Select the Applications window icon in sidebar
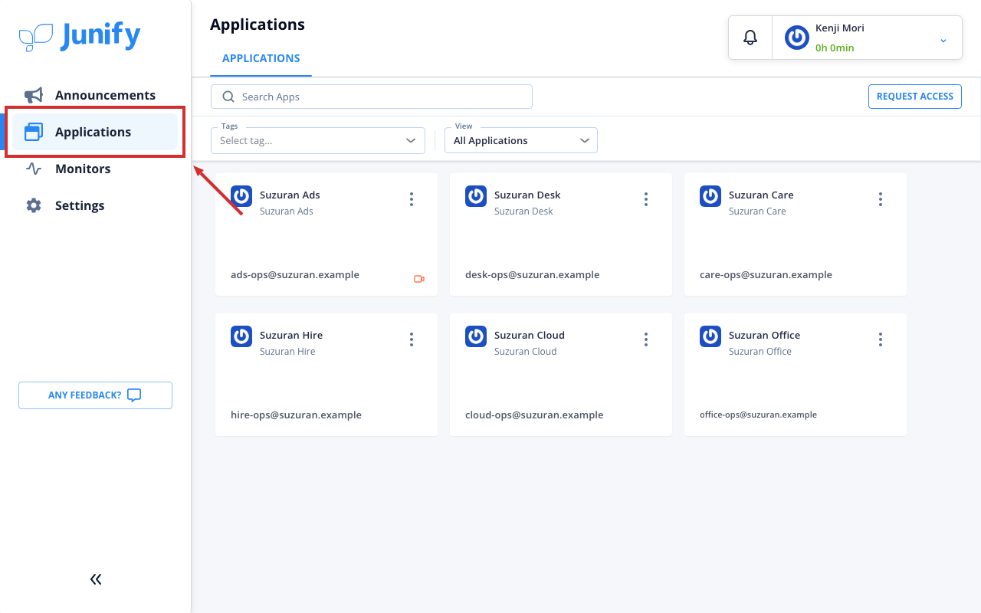This screenshot has width=981, height=613. [34, 132]
